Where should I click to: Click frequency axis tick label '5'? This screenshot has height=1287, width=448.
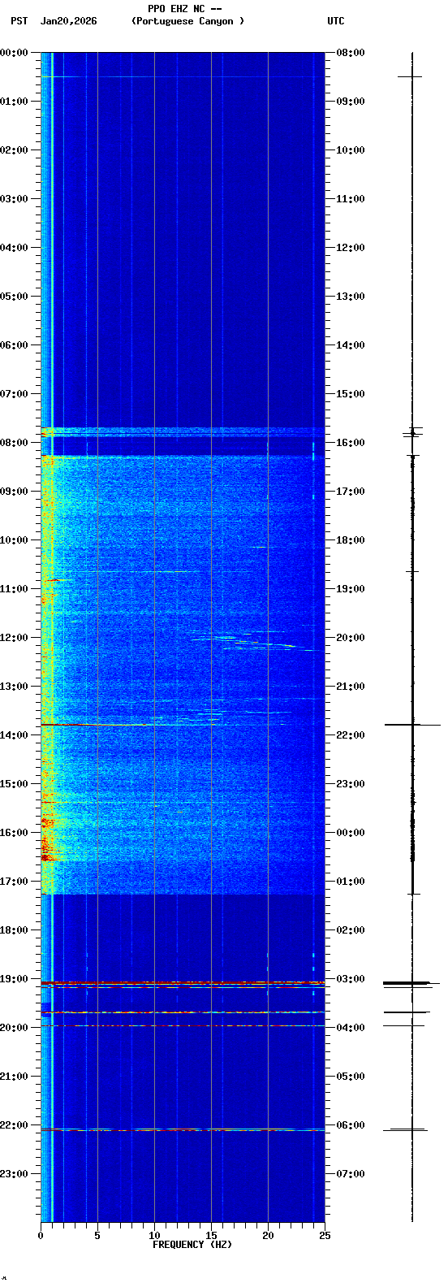[x=97, y=1236]
